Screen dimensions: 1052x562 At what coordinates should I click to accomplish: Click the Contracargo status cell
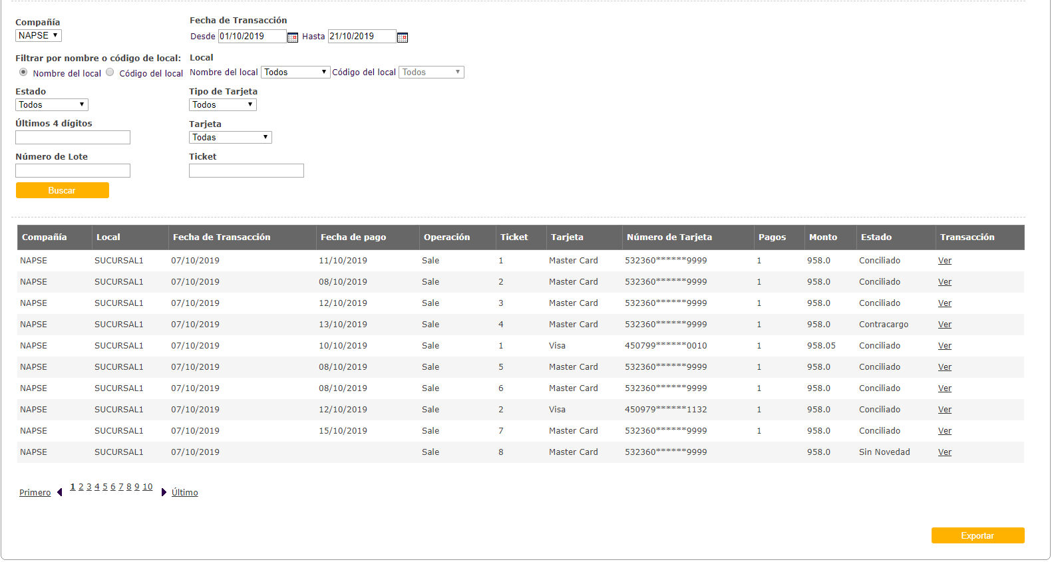pyautogui.click(x=884, y=325)
